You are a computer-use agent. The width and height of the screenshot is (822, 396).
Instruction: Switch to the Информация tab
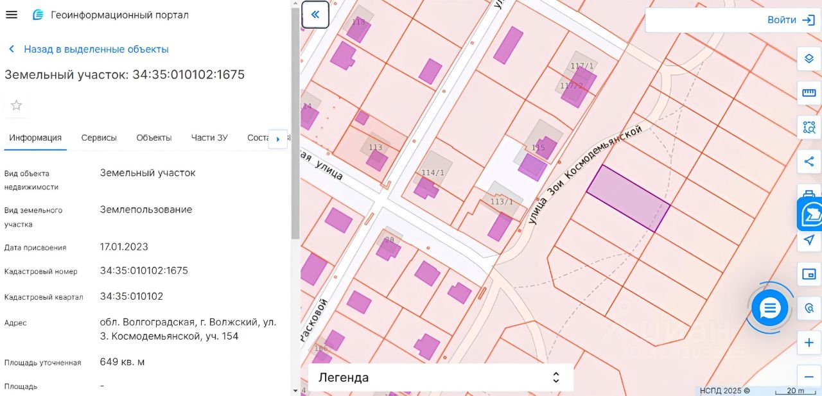pos(35,138)
